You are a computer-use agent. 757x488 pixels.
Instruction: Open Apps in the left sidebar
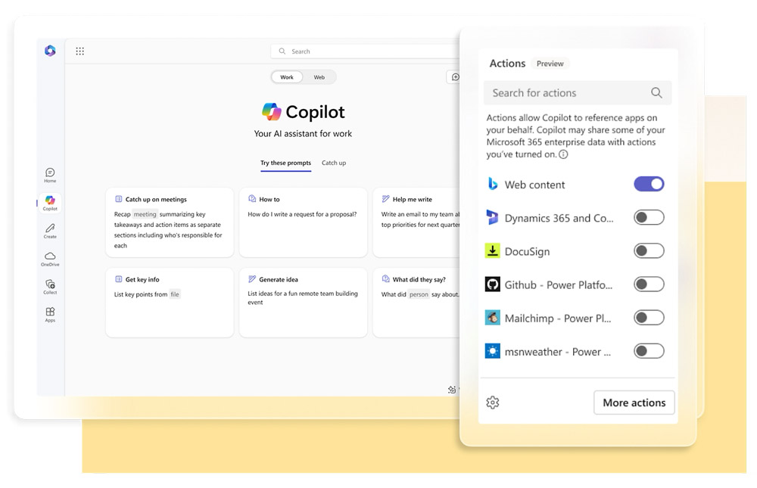point(50,314)
